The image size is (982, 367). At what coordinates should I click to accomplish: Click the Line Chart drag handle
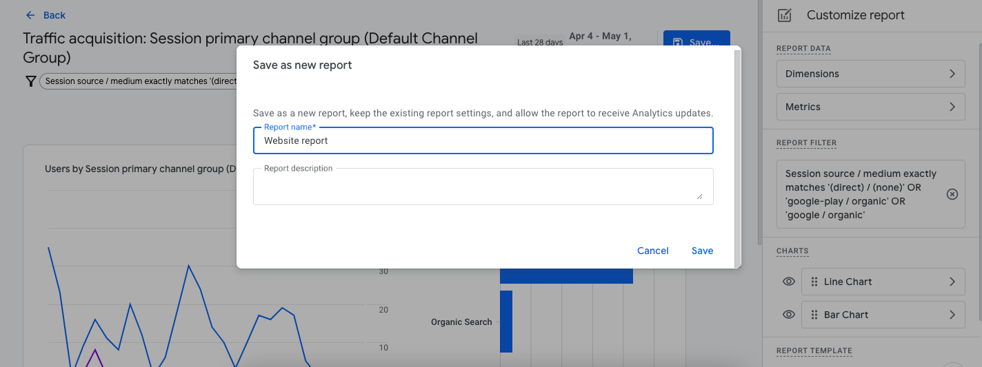point(814,282)
